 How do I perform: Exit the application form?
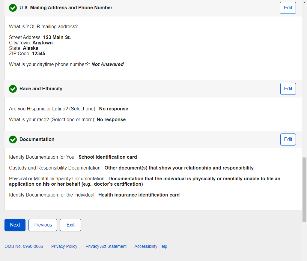coord(70,225)
